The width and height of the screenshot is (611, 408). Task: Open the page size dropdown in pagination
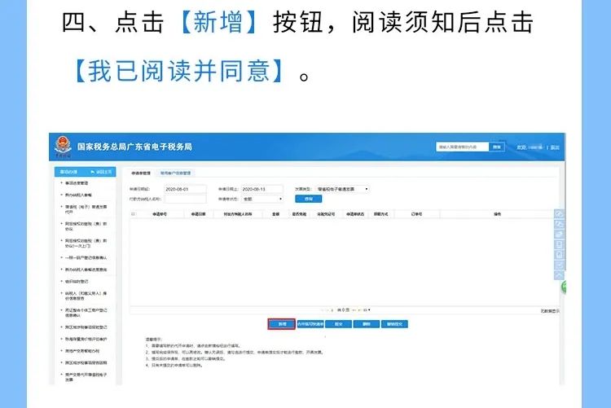click(x=367, y=310)
